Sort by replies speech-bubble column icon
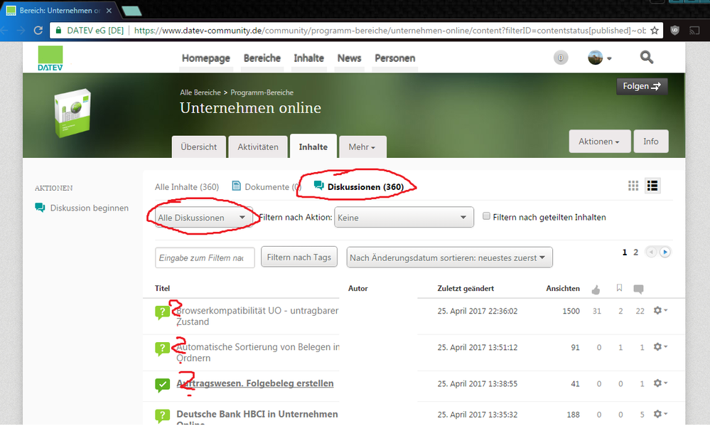Screen dimensions: 710x431 [638, 289]
